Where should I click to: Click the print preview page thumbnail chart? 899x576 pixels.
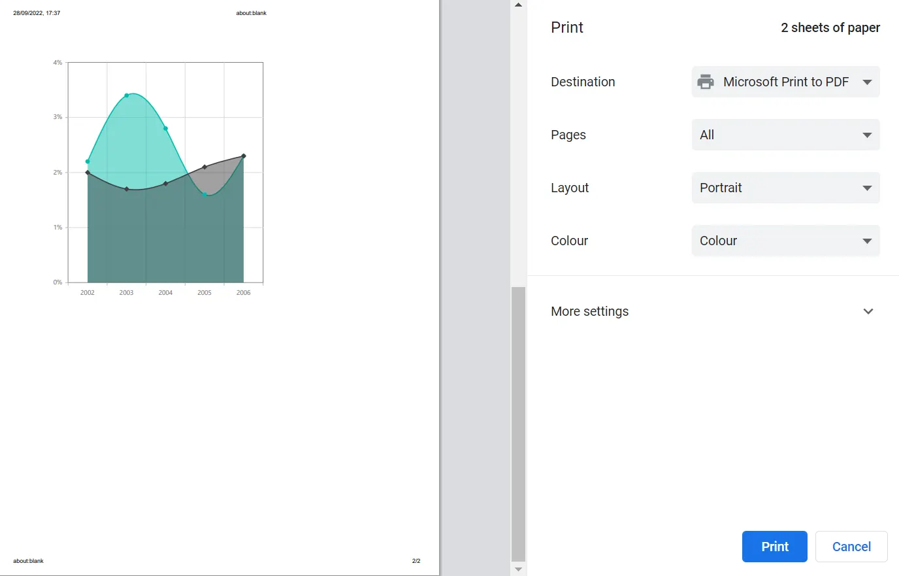tap(158, 178)
